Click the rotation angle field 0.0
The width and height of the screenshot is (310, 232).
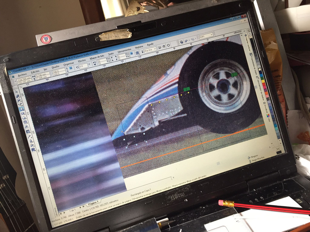[x=83, y=66]
